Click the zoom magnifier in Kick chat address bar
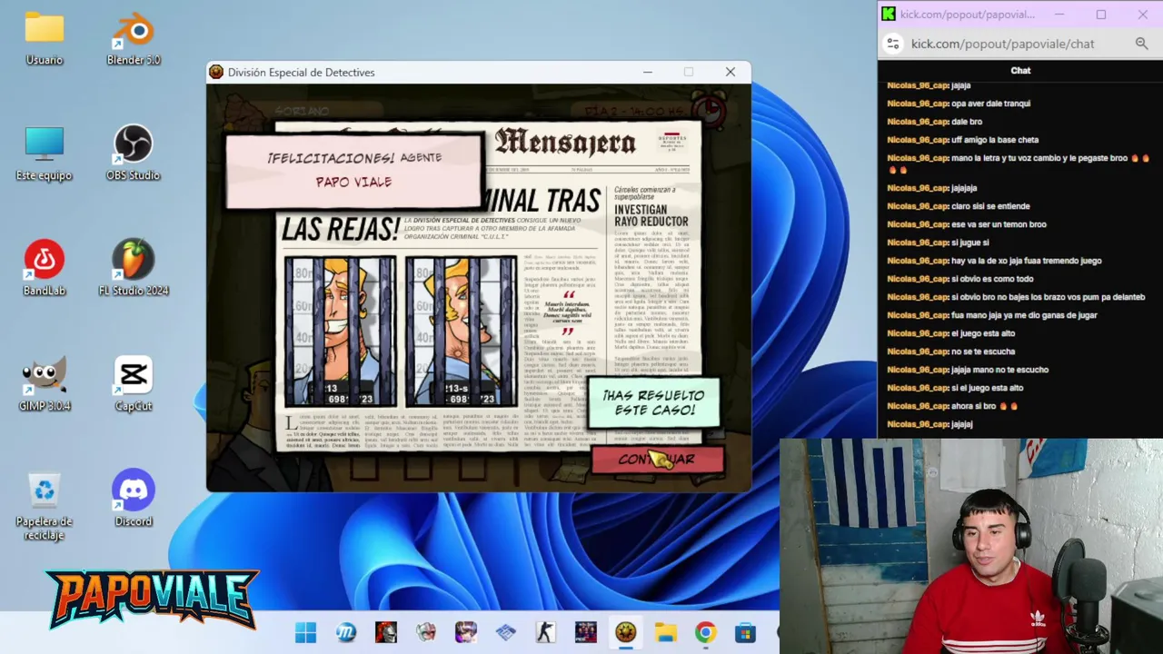 coord(1141,44)
